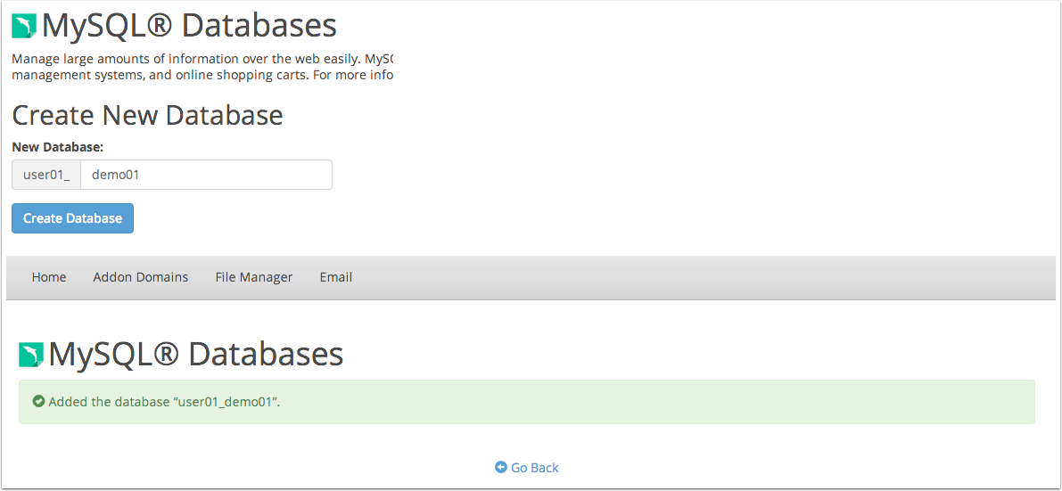
Task: Click the empty gray area of the navigation bar
Action: click(704, 277)
